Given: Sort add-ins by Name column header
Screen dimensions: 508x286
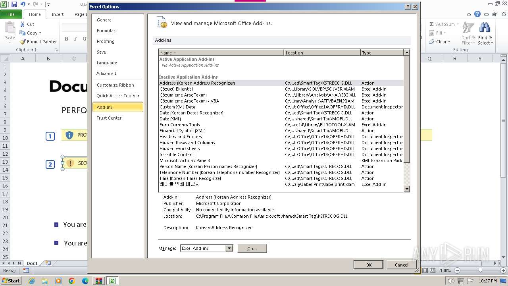Looking at the screenshot, I should 221,52.
